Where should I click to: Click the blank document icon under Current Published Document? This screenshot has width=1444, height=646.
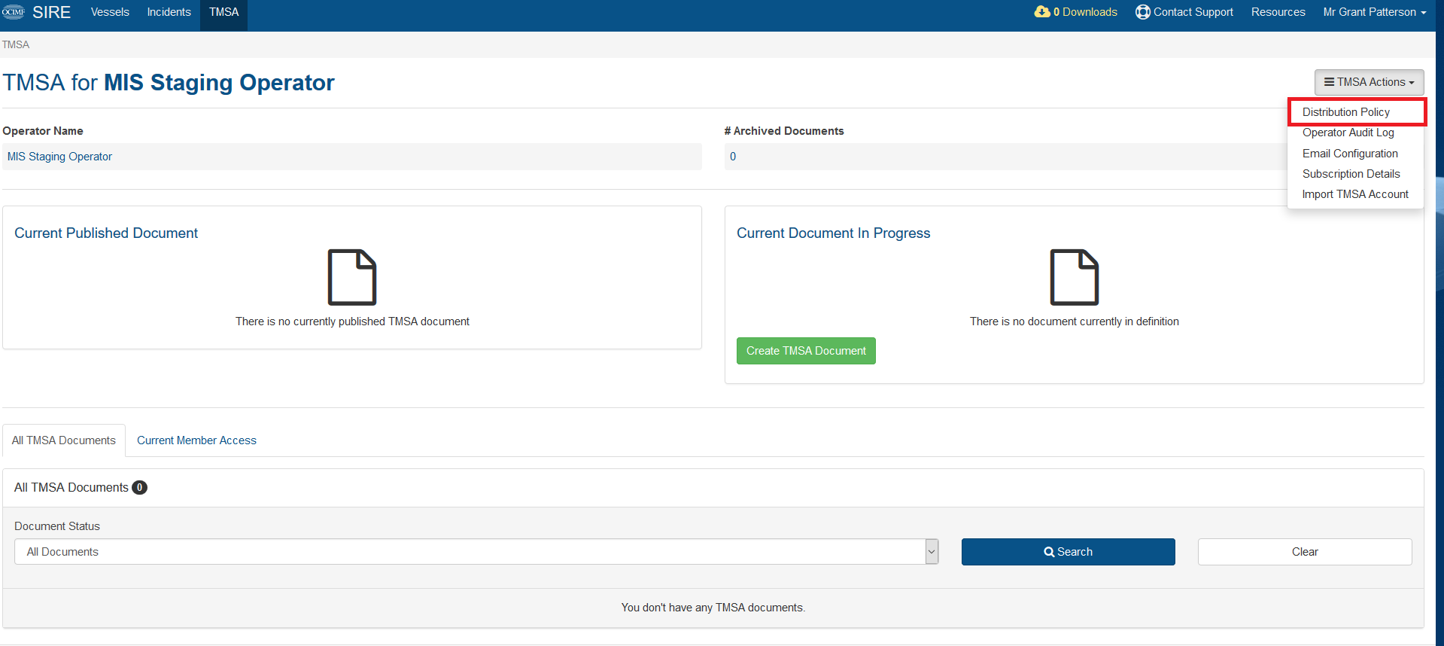(x=352, y=277)
